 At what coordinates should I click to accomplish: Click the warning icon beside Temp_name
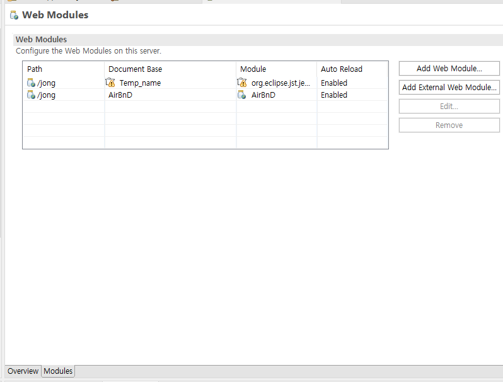[x=110, y=83]
